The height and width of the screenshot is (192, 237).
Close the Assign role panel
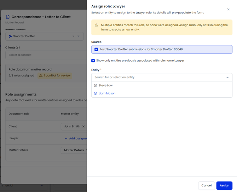click(228, 9)
